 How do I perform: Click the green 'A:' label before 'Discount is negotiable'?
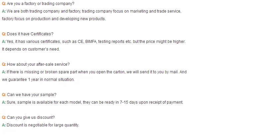4,125
